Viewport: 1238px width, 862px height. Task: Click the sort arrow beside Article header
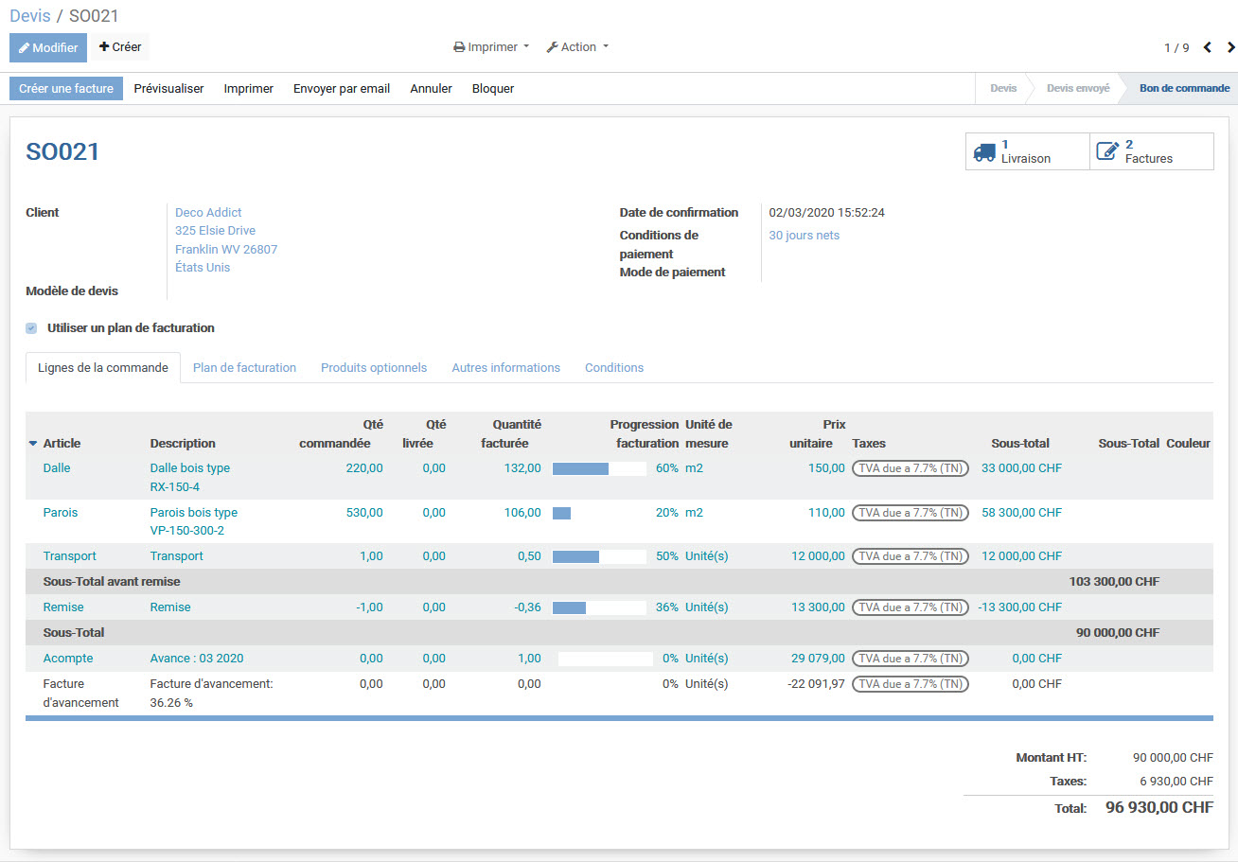(x=33, y=443)
